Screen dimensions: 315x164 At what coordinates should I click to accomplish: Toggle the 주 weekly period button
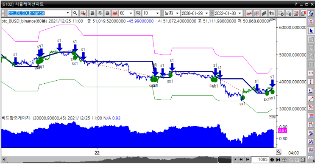[100, 13]
